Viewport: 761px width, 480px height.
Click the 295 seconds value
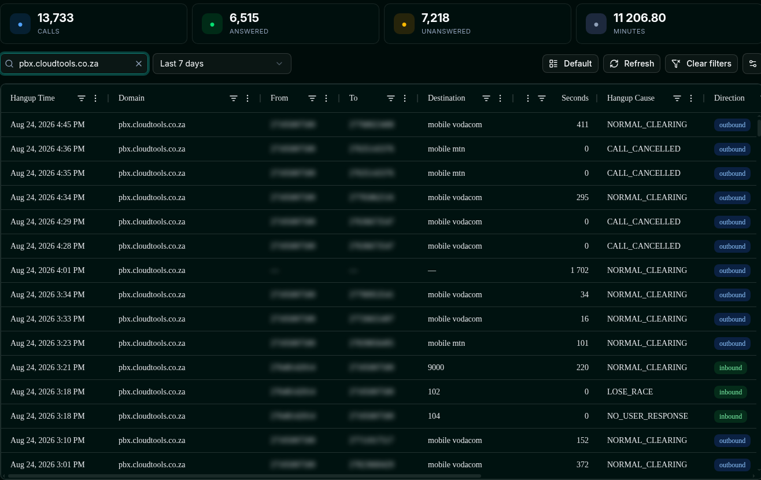pyautogui.click(x=582, y=198)
